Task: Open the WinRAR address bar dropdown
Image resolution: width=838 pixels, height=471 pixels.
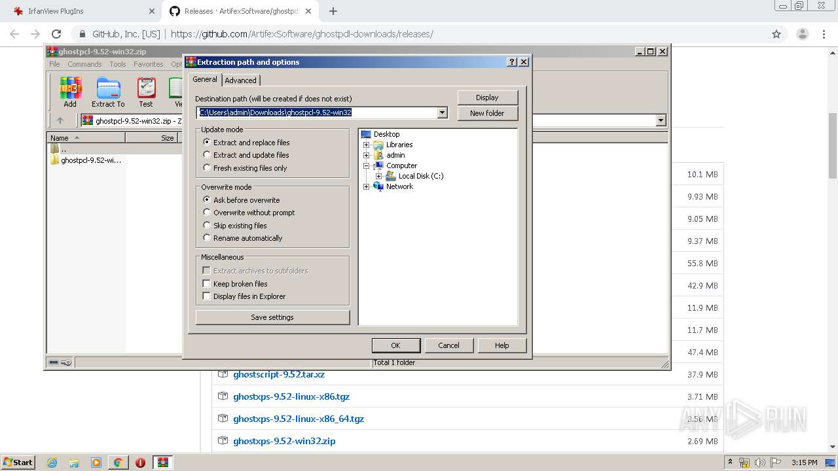Action: pyautogui.click(x=661, y=120)
